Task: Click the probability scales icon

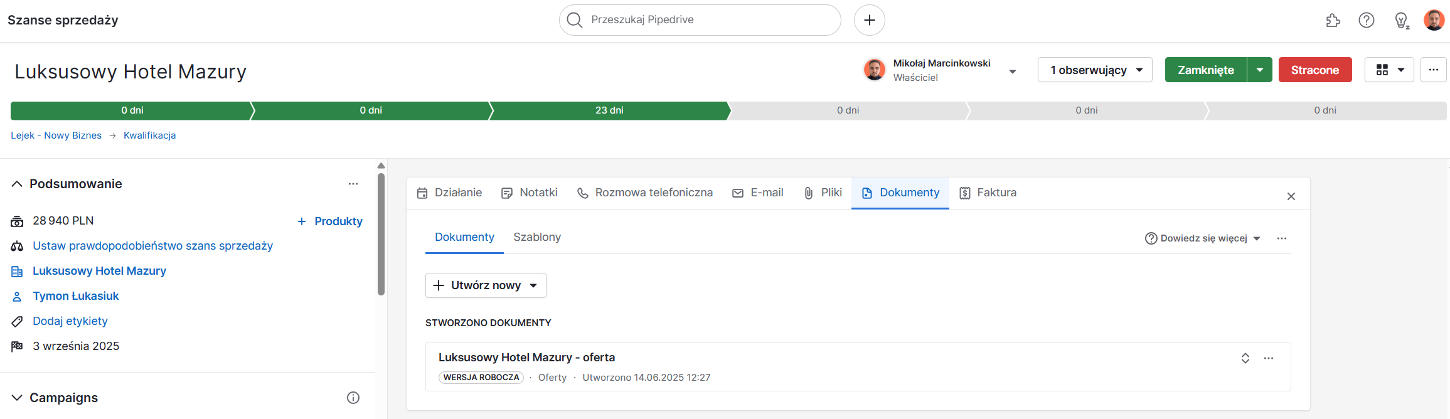Action: (17, 247)
